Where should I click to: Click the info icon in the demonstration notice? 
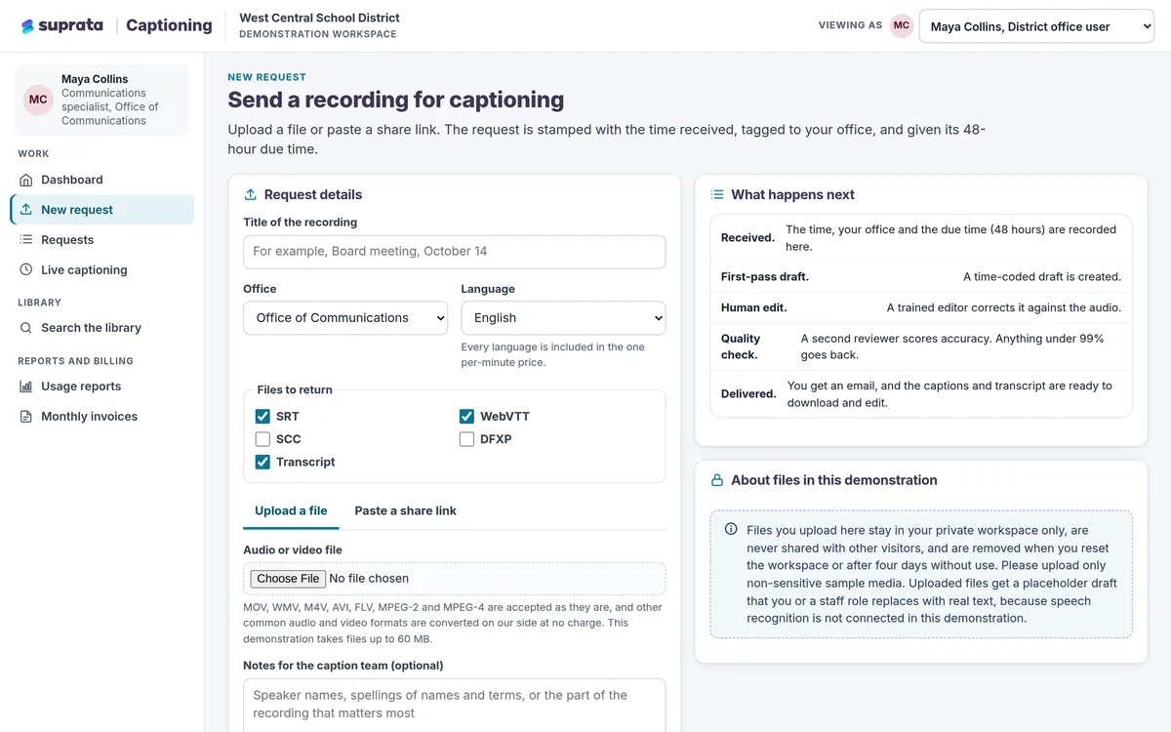tap(731, 529)
